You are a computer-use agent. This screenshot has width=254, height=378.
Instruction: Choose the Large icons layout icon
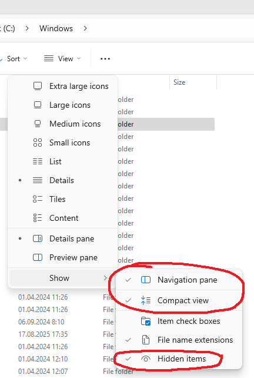pos(38,105)
